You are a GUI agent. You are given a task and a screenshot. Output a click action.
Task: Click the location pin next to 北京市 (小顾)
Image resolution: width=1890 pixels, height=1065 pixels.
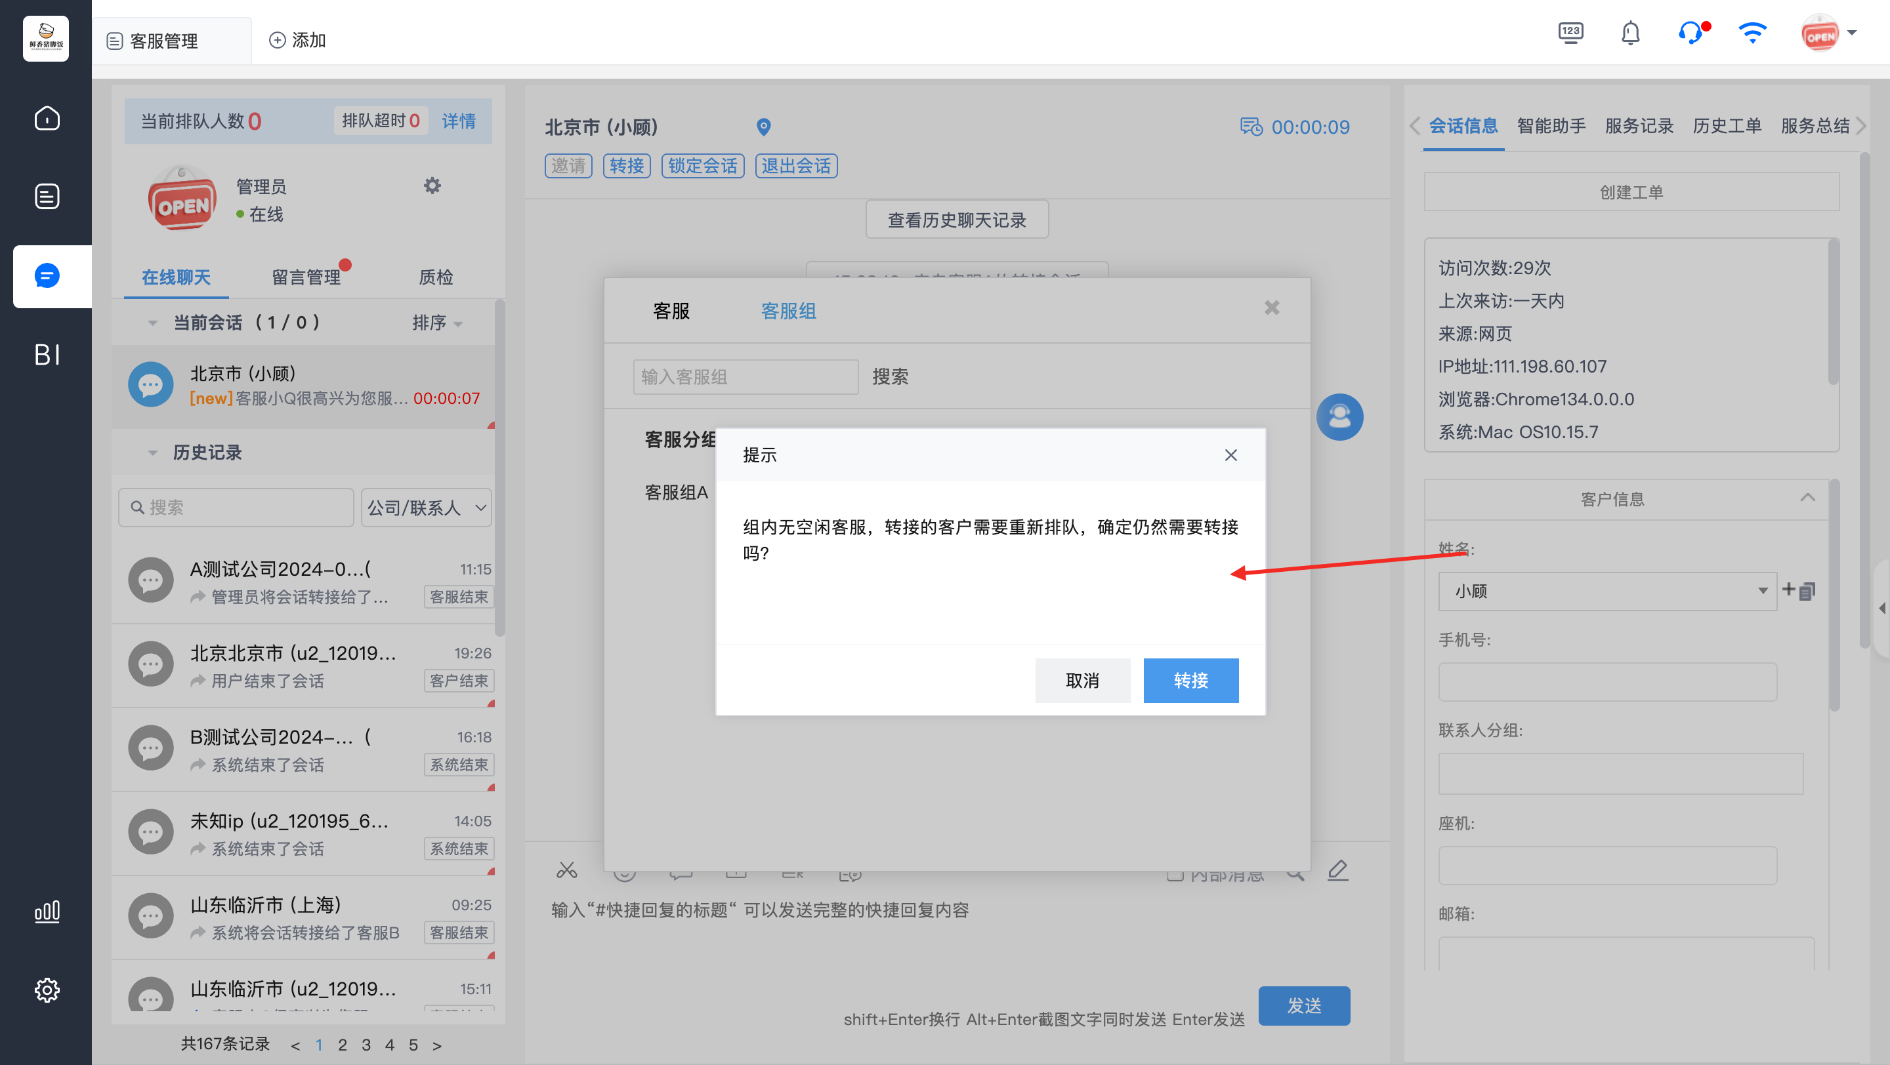(x=763, y=127)
